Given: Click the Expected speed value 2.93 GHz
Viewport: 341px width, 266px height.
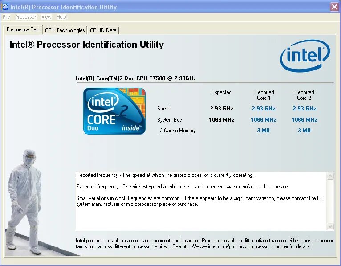Looking at the screenshot, I should 221,109.
